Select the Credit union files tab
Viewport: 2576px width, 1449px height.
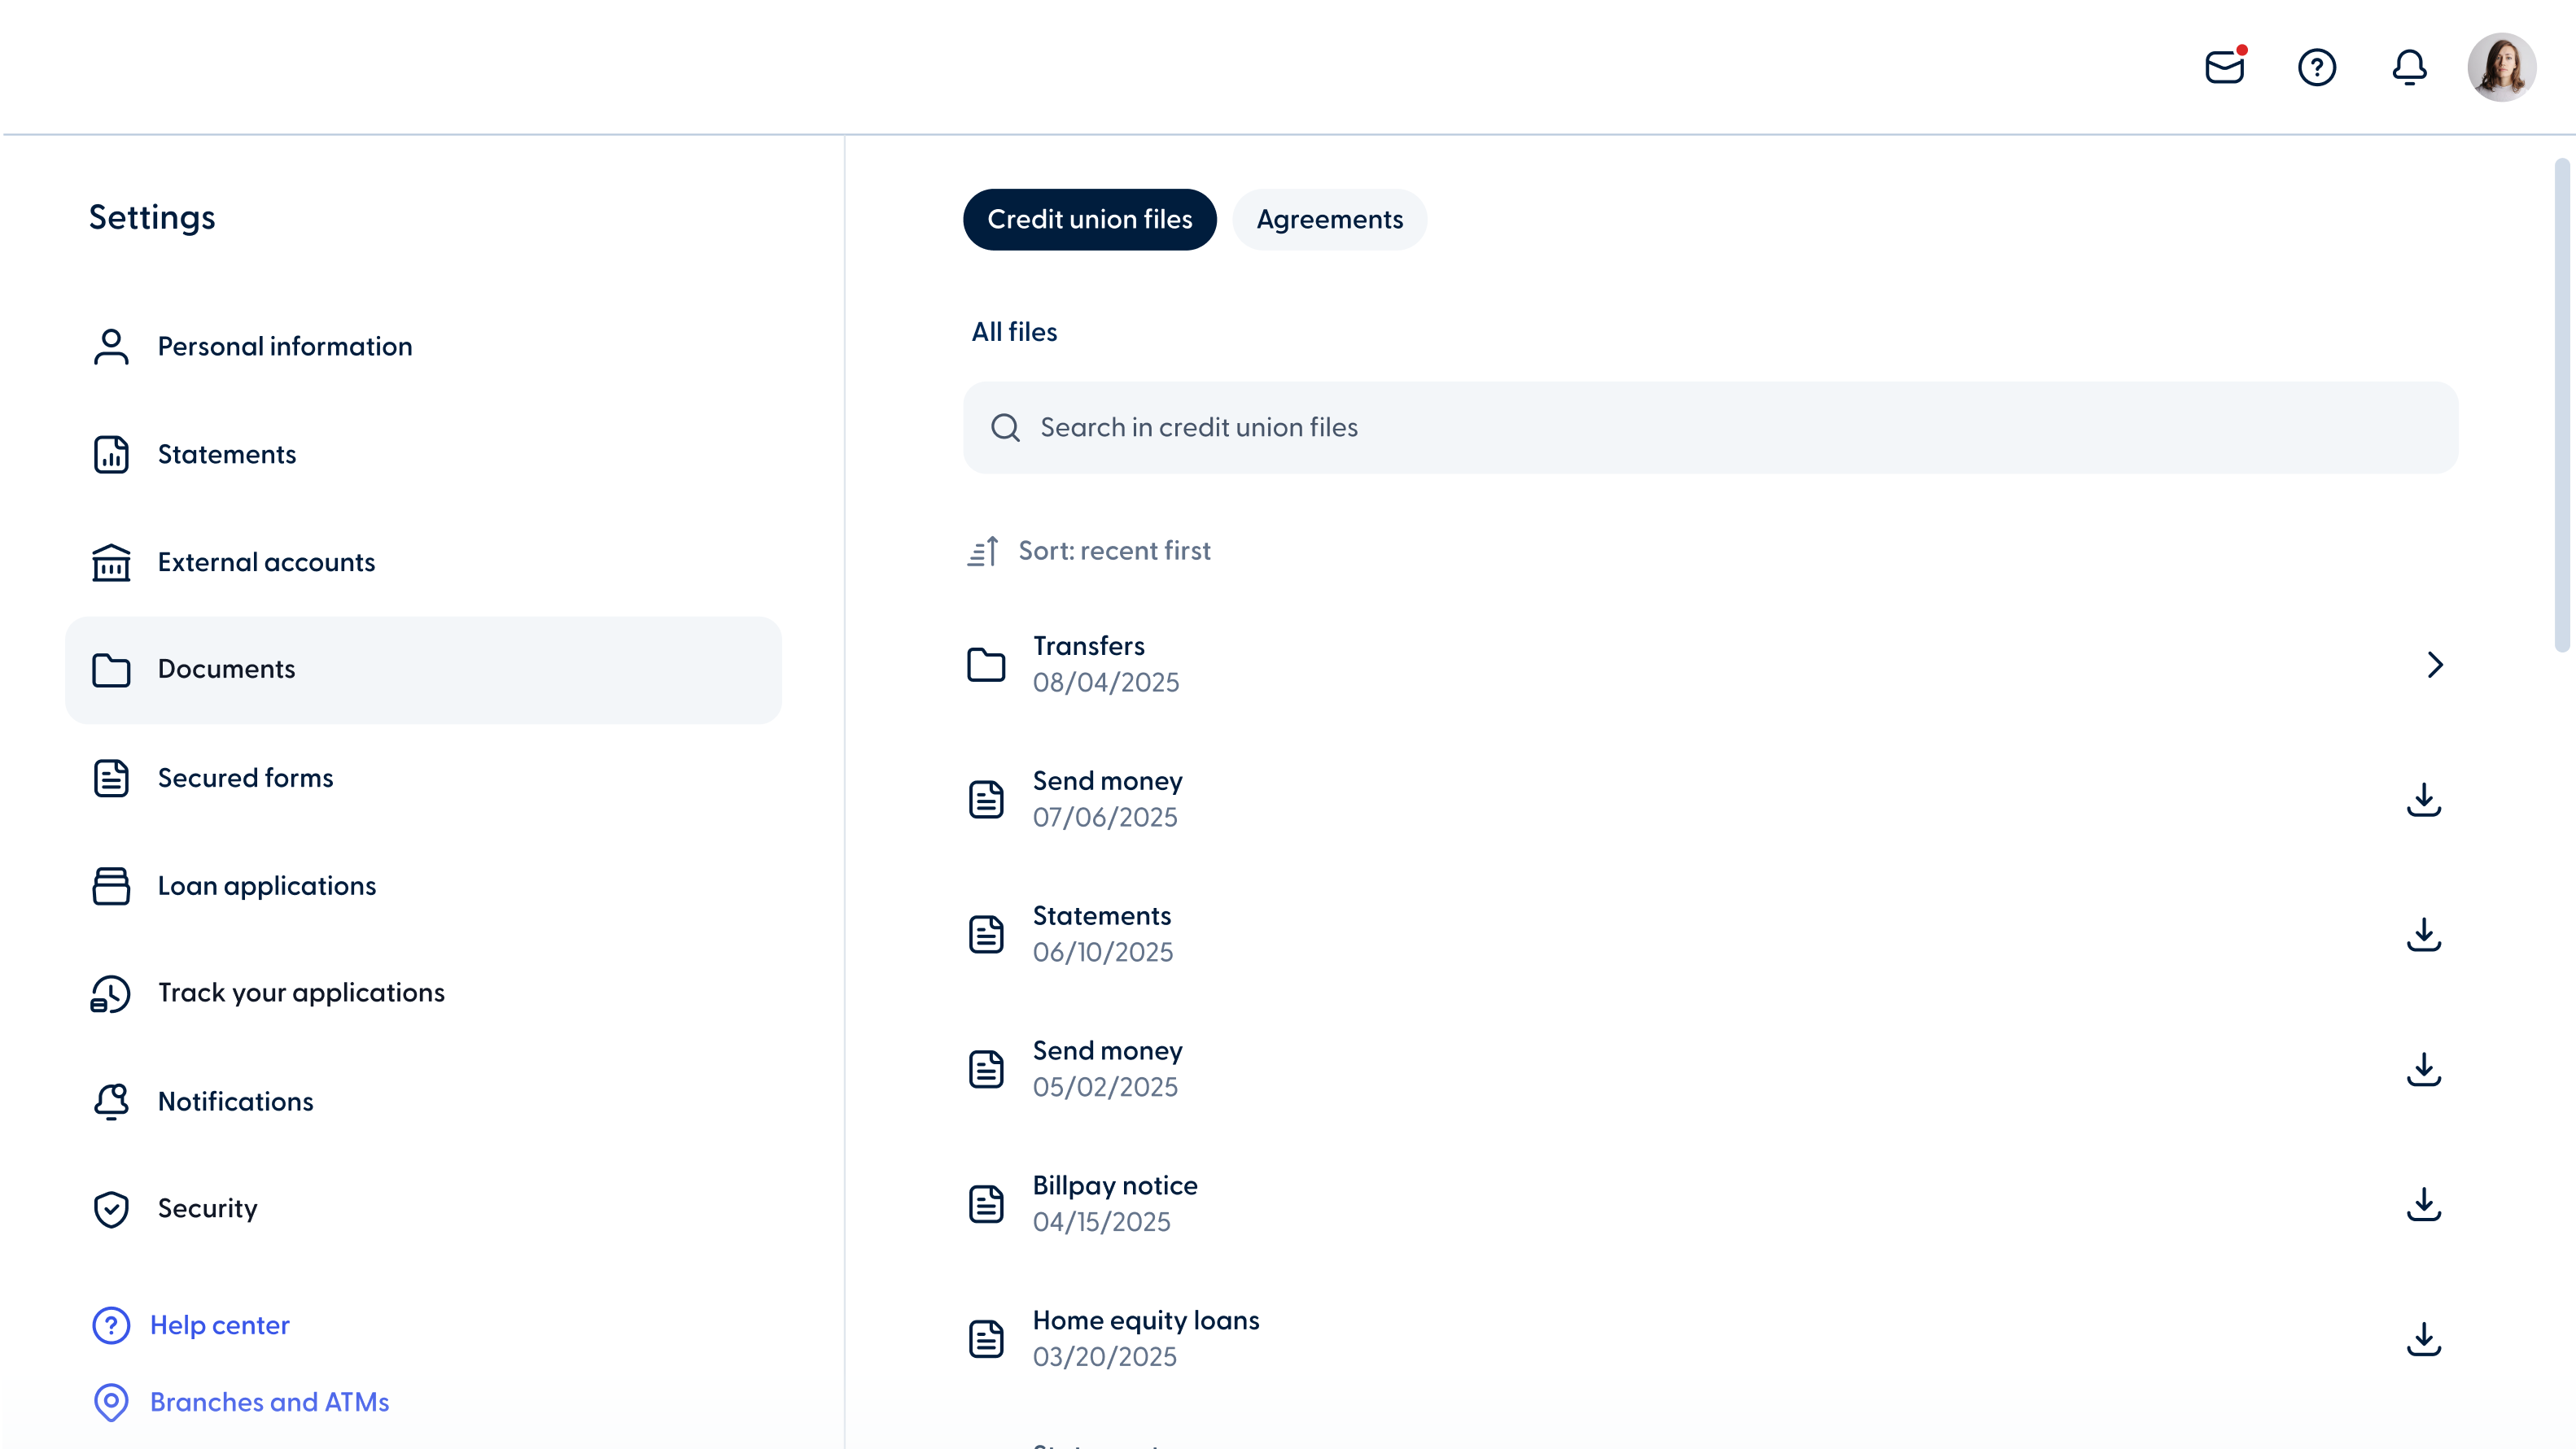1089,219
